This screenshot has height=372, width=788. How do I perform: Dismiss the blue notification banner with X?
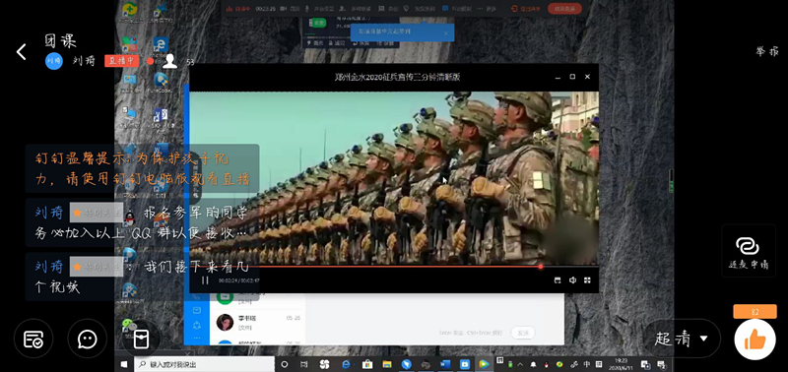[x=446, y=33]
